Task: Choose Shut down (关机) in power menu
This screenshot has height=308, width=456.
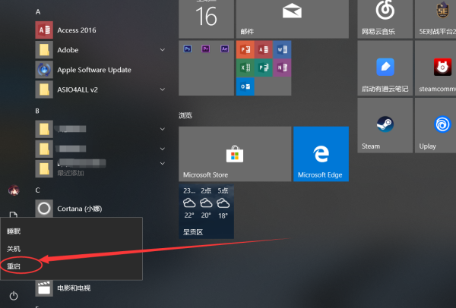Action: 15,248
